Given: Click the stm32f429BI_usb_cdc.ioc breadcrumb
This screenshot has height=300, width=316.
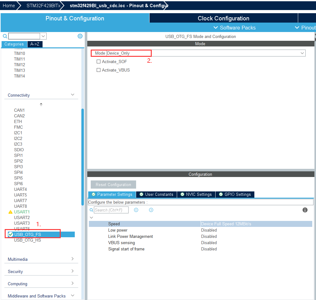Looking at the screenshot, I should pyautogui.click(x=119, y=6).
